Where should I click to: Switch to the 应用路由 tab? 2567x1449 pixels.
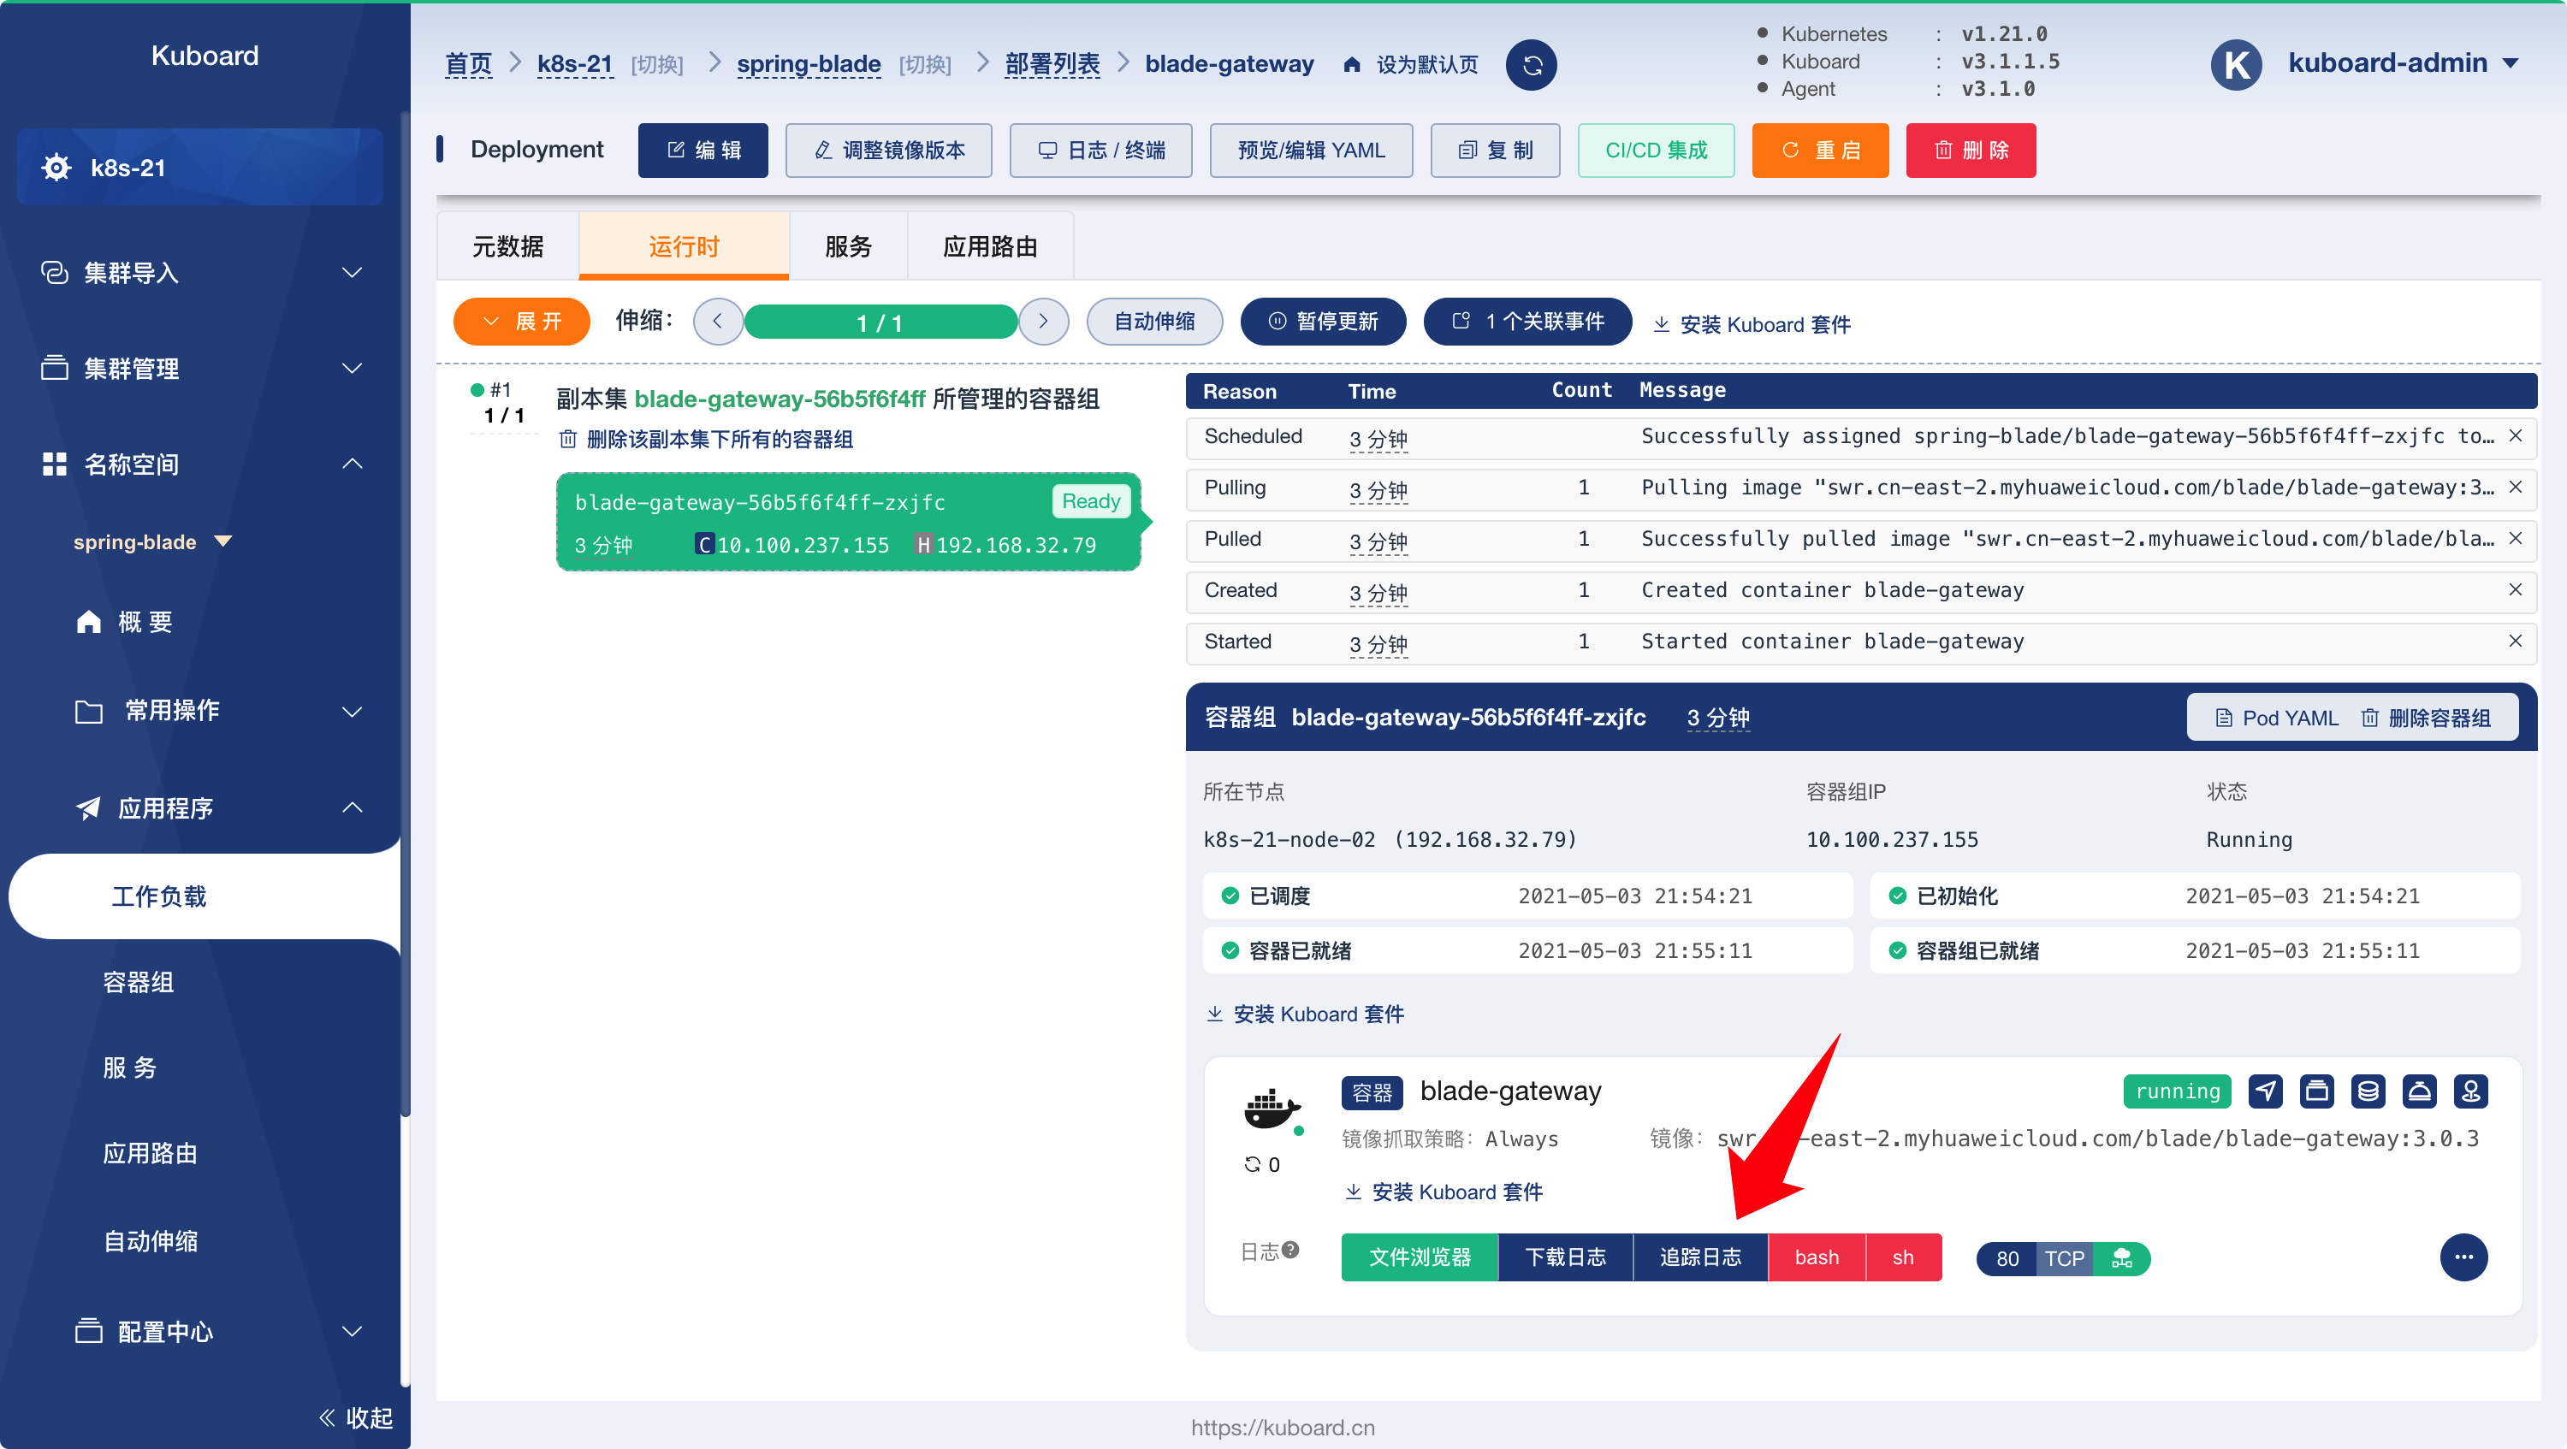point(989,246)
